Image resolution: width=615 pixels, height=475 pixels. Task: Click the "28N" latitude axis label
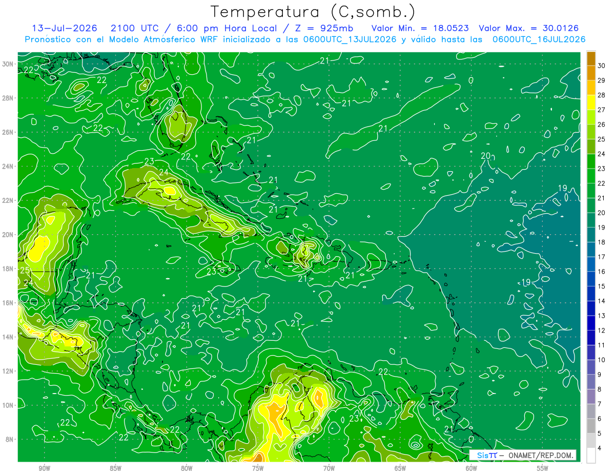pos(8,98)
